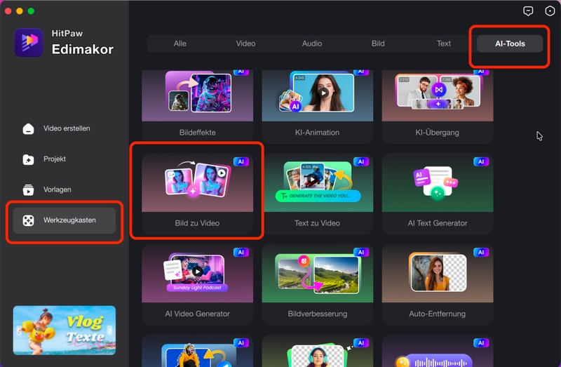This screenshot has height=367, width=561.
Task: Click the Vorlagen templates icon
Action: (x=28, y=189)
